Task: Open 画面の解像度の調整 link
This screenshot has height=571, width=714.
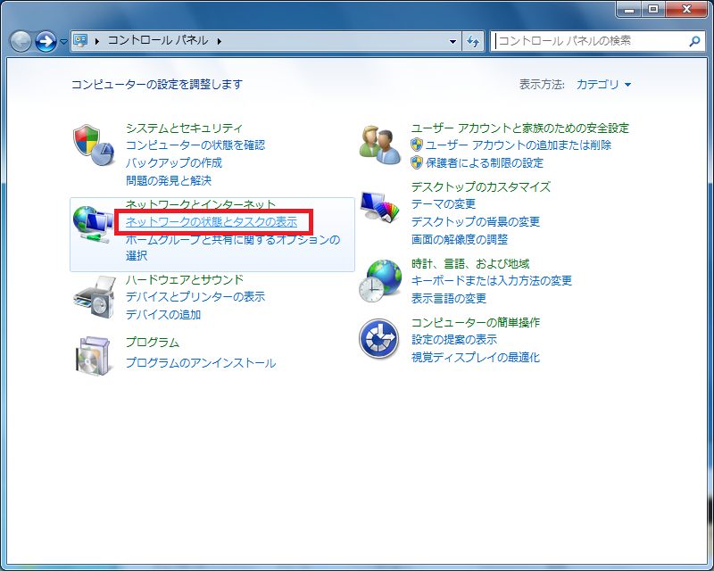Action: 459,239
